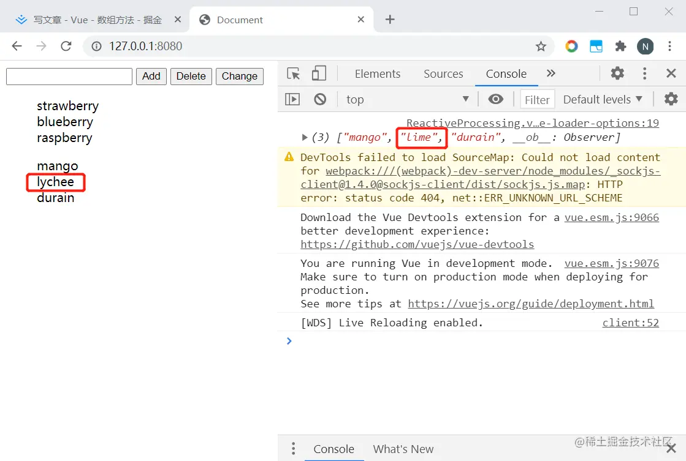Click the Change button
This screenshot has width=686, height=461.
(x=239, y=76)
